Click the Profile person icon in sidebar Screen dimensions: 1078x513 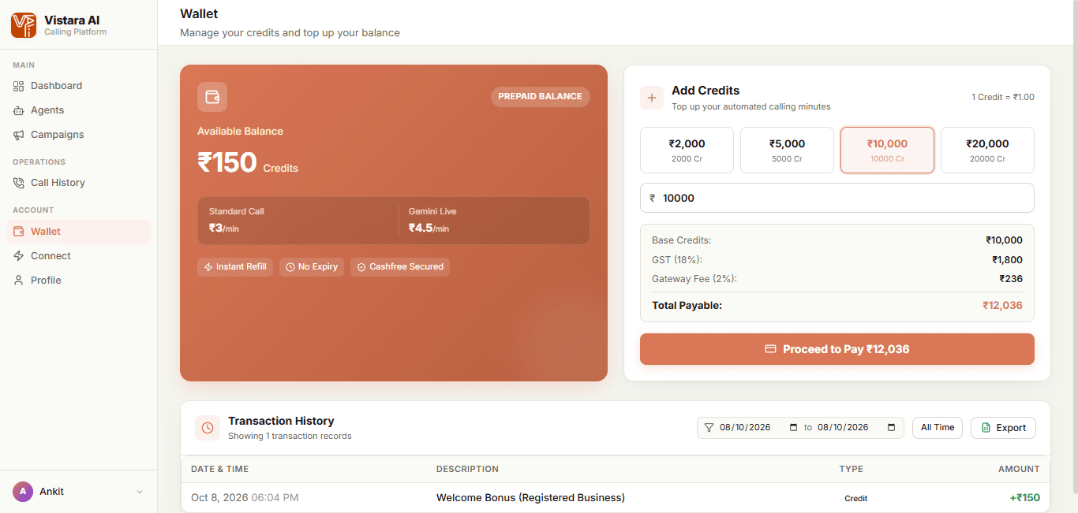coord(19,281)
